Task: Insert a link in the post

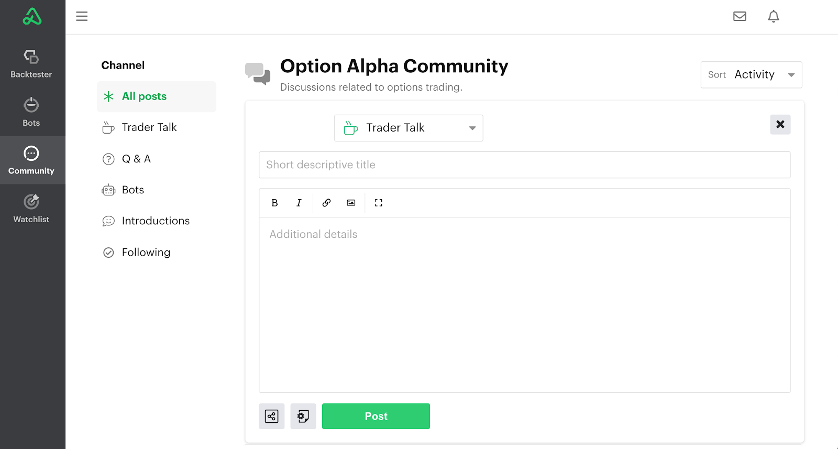Action: pyautogui.click(x=326, y=203)
